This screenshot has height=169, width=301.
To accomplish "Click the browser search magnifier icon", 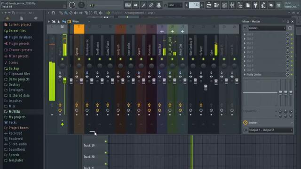I will (13, 13).
